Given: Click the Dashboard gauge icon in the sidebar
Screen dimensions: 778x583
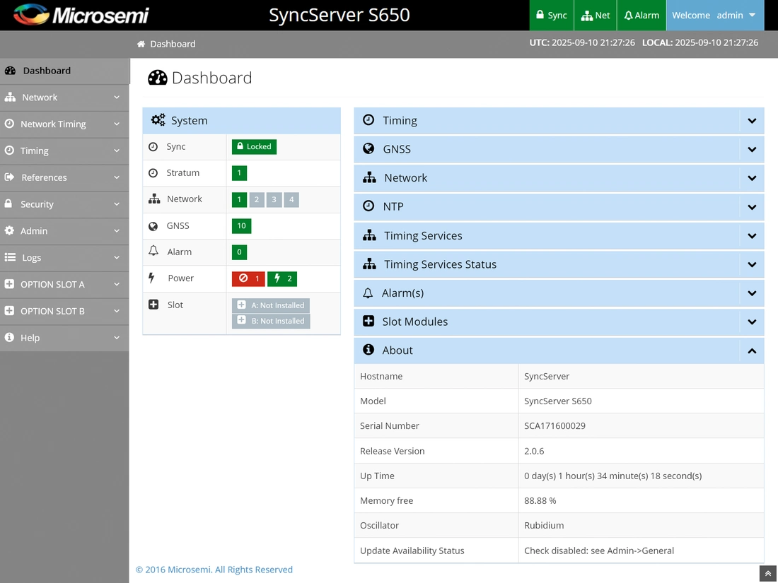Looking at the screenshot, I should pos(10,71).
